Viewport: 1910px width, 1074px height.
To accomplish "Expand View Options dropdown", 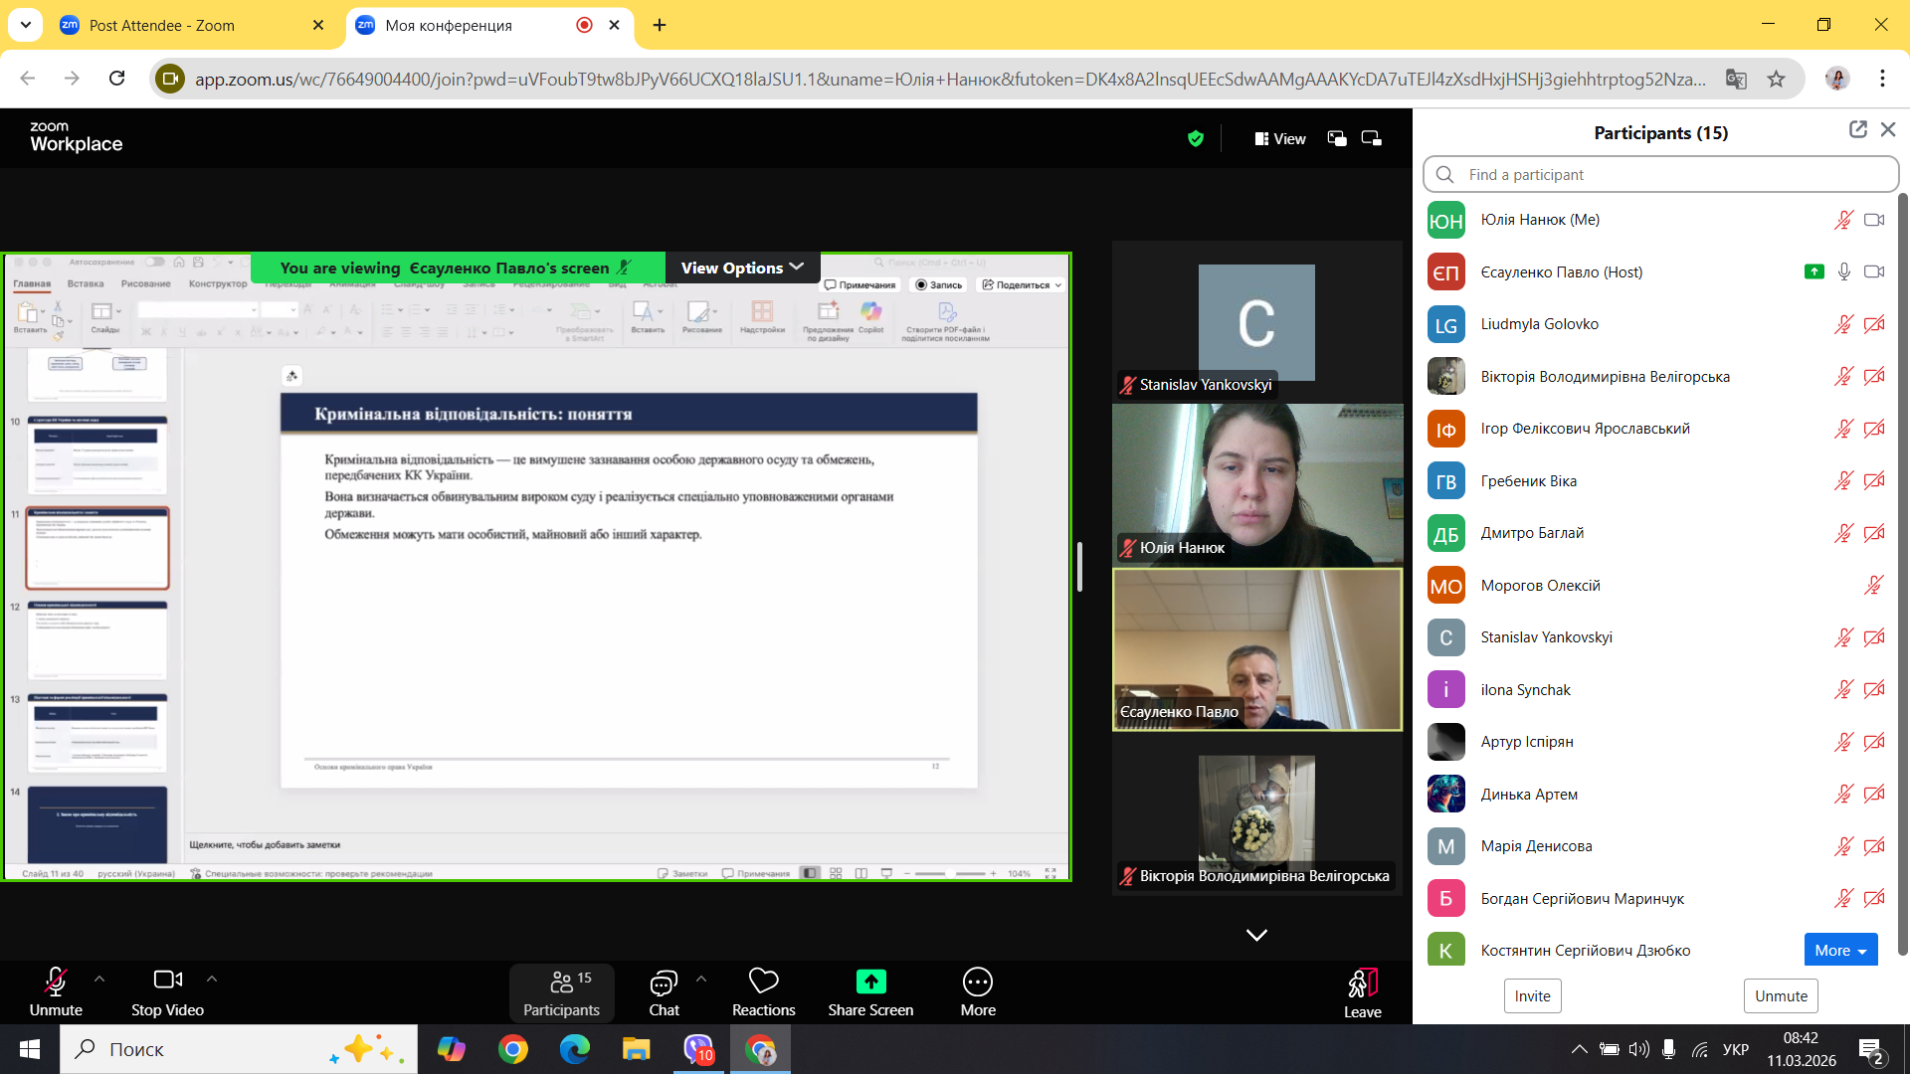I will (742, 268).
